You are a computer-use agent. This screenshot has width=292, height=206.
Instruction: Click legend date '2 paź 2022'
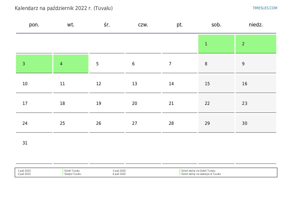pos(24,174)
